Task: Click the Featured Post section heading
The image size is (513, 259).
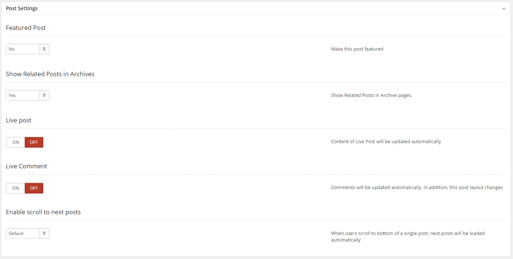Action: point(26,28)
